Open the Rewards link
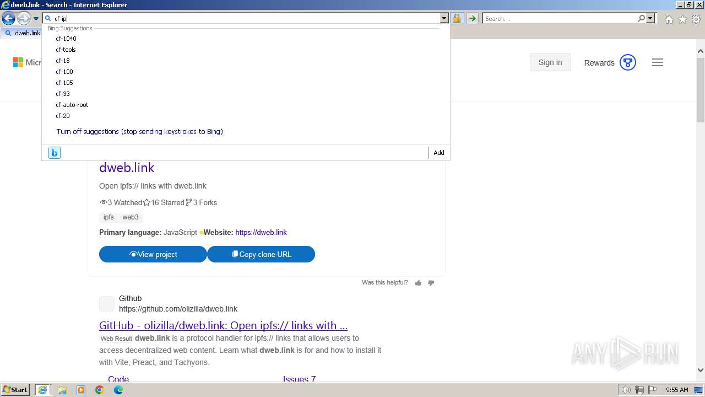The height and width of the screenshot is (397, 705). click(x=599, y=63)
